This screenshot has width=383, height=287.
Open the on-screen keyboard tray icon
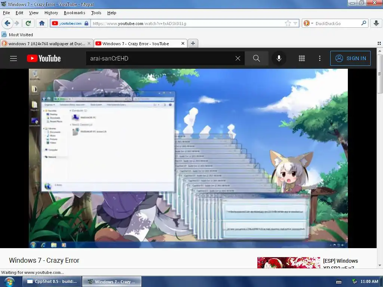[x=339, y=282]
